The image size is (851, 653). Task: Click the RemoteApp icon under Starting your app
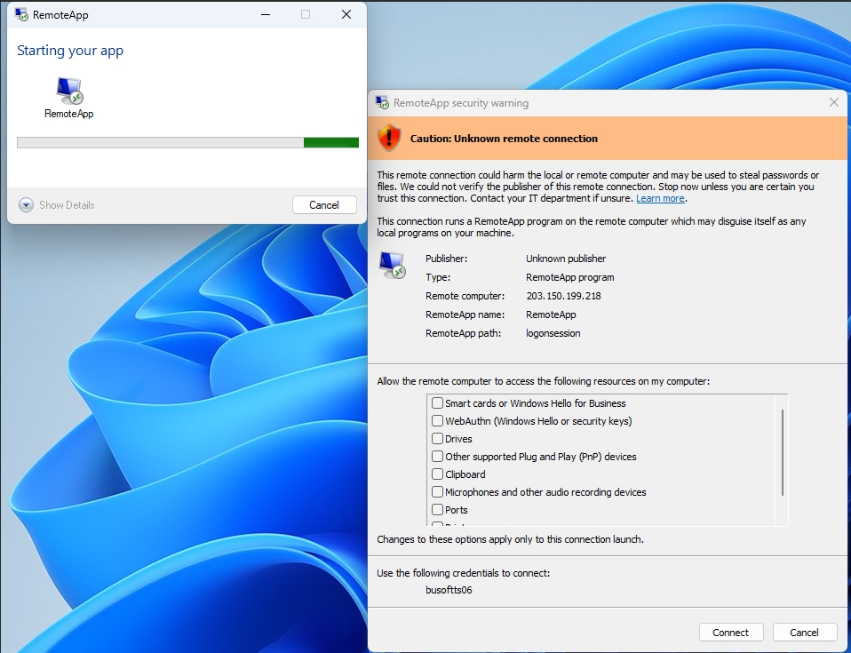tap(69, 91)
